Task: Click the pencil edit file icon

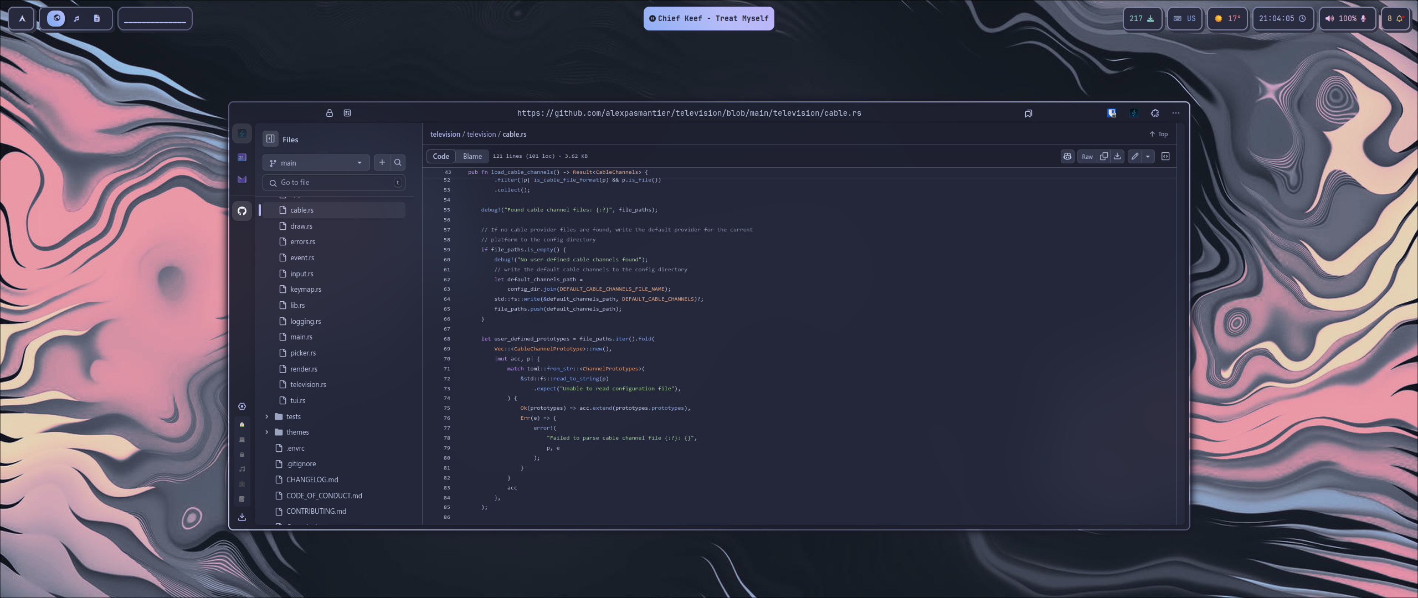Action: coord(1134,157)
